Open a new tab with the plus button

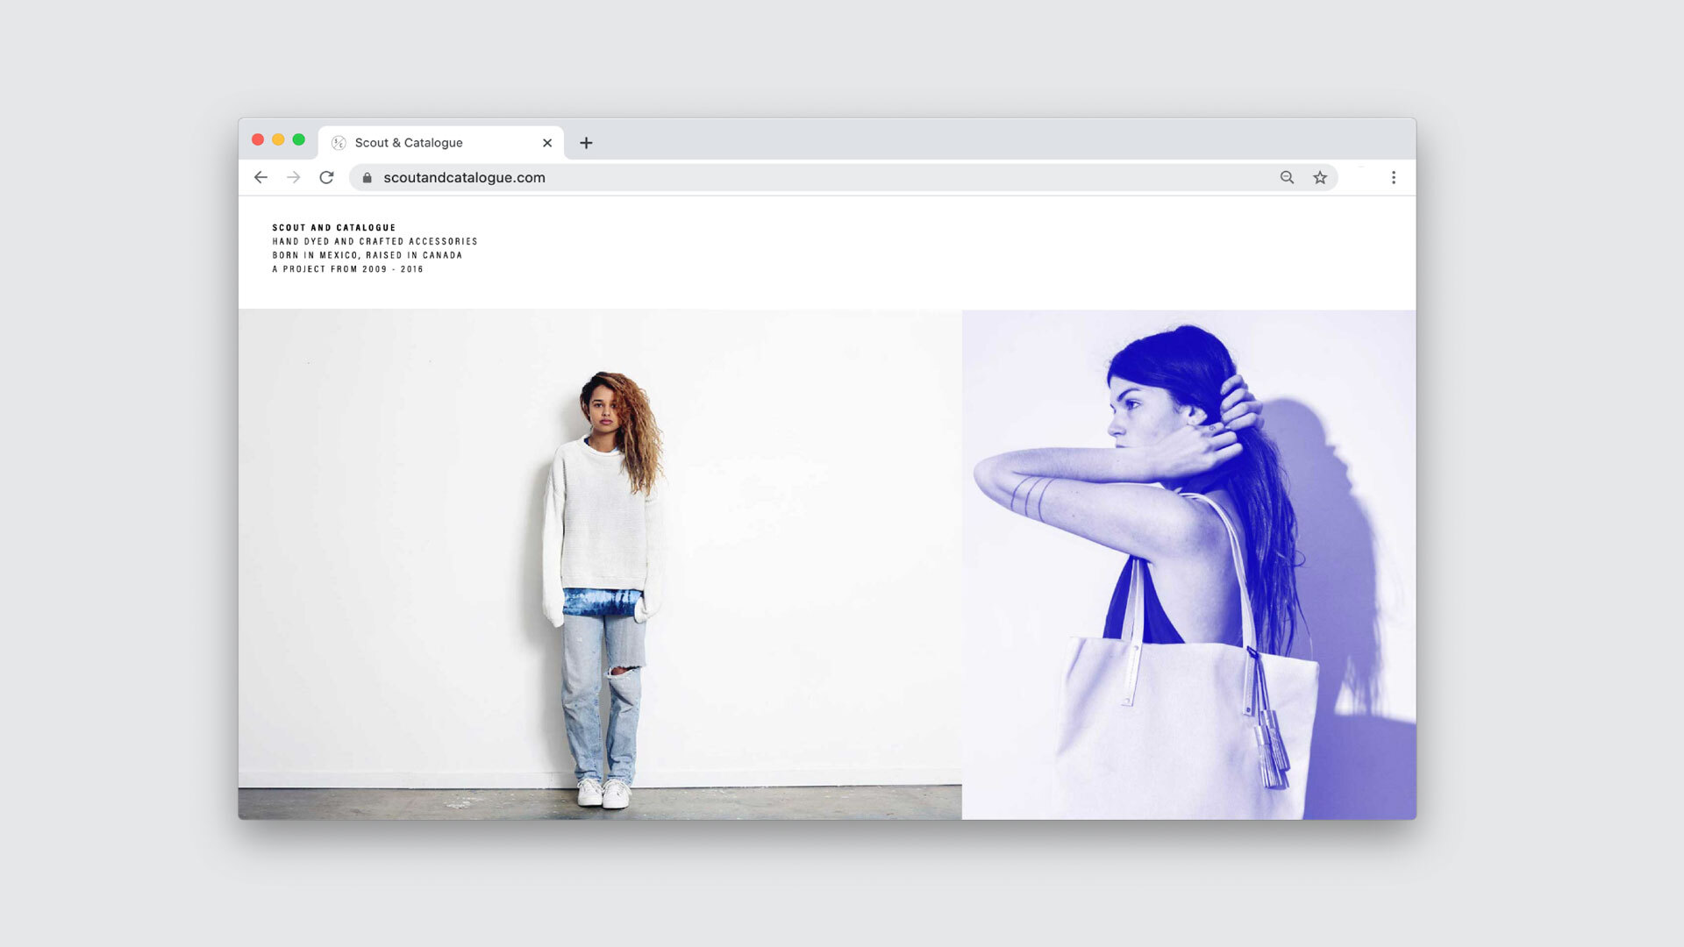click(x=586, y=143)
